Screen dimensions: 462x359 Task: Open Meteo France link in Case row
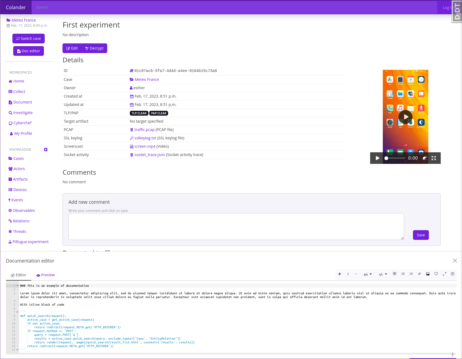[x=144, y=80]
